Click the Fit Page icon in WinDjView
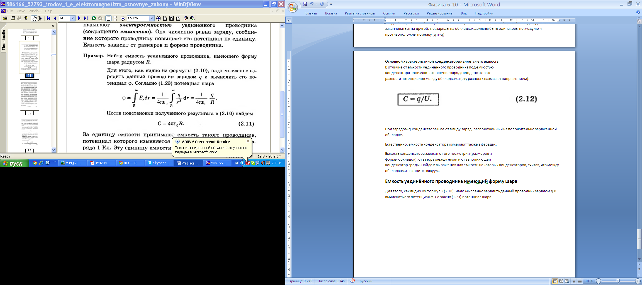Image resolution: width=642 pixels, height=285 pixels. pyautogui.click(x=178, y=18)
